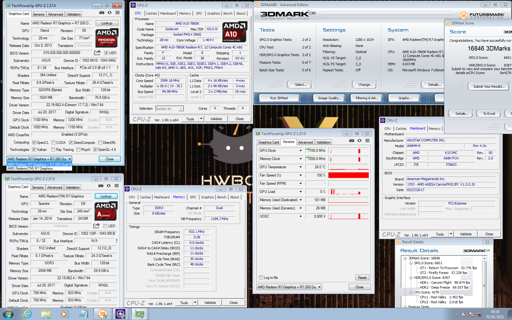512x320 pixels.
Task: Click refresh icon in GPU-Z Sensors window
Action: 360,141
